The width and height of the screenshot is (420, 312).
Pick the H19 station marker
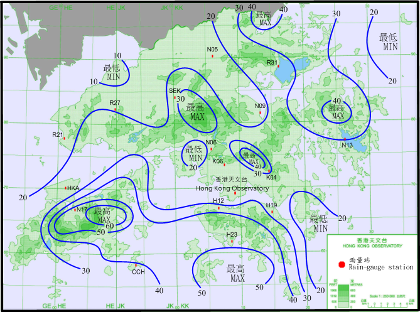272,212
